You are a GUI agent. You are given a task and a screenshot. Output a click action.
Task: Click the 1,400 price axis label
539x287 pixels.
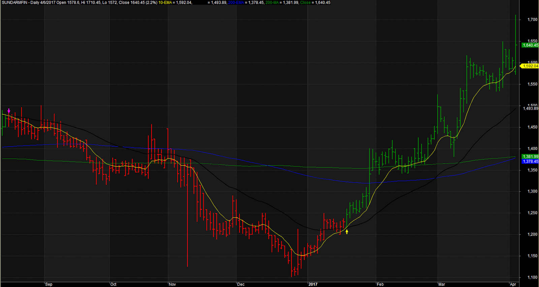tap(532, 149)
